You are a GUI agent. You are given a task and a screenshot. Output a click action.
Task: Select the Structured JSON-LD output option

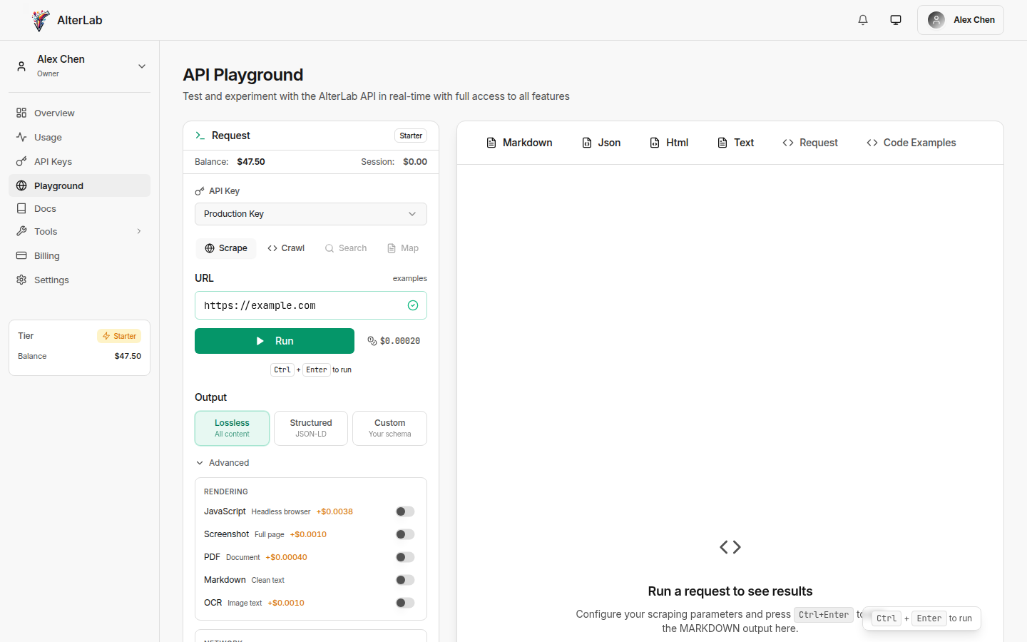click(x=311, y=428)
